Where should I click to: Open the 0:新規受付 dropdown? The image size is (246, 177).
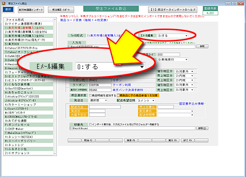point(173,59)
